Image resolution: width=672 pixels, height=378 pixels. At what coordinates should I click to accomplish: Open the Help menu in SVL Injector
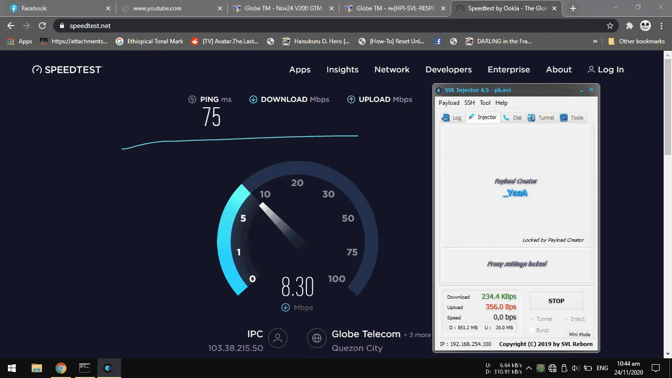[501, 103]
